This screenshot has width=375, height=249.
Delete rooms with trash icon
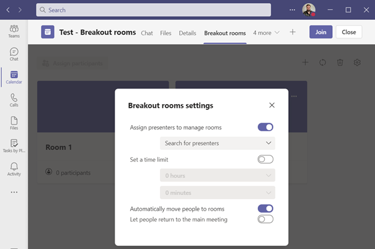coord(340,63)
